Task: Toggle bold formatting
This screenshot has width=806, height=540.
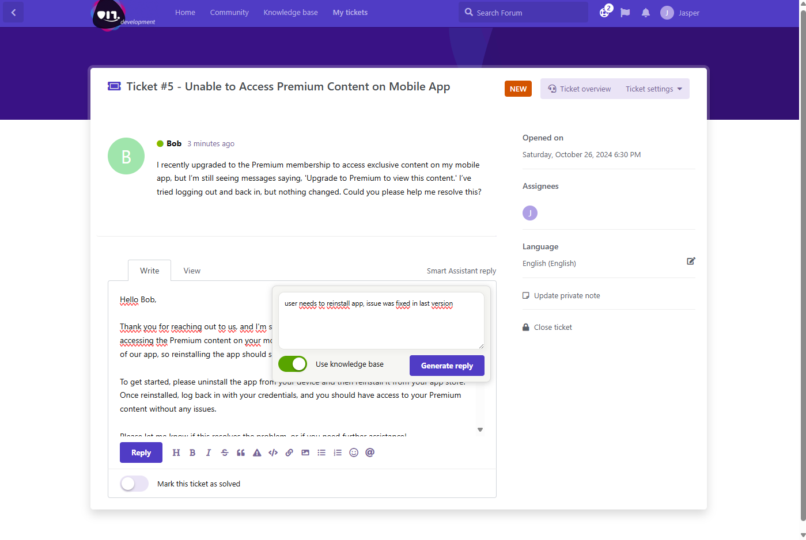Action: click(192, 452)
